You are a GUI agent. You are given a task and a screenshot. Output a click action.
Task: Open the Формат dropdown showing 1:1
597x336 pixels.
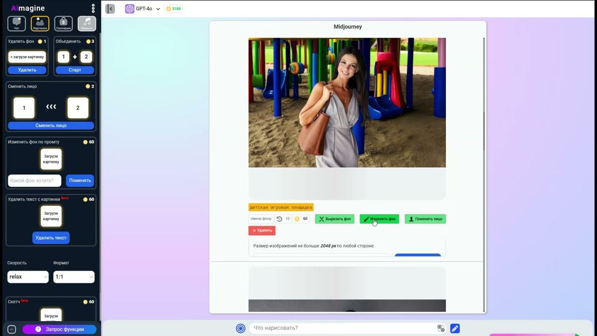pos(74,277)
